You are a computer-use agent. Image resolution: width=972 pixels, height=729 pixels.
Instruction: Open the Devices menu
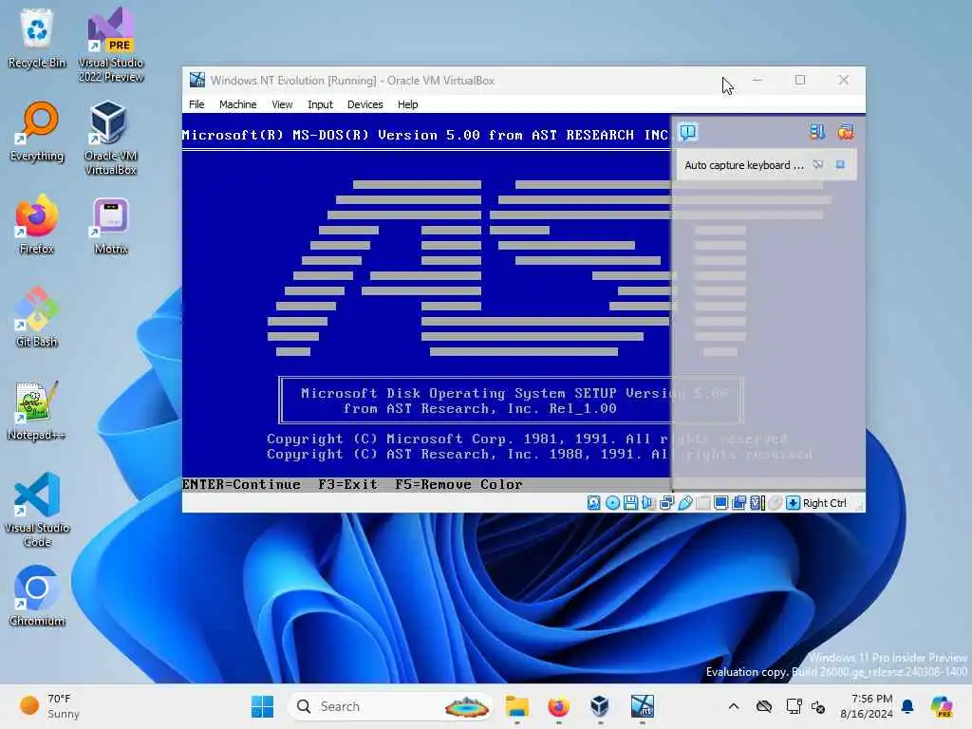point(365,104)
